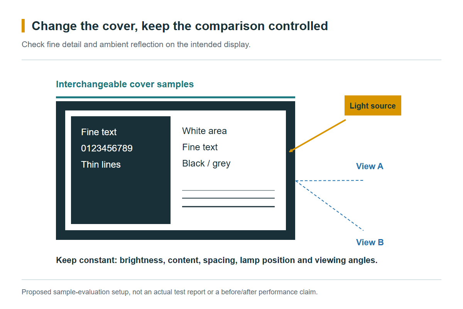Image resolution: width=463 pixels, height=309 pixels.
Task: Select the View A label
Action: 370,166
